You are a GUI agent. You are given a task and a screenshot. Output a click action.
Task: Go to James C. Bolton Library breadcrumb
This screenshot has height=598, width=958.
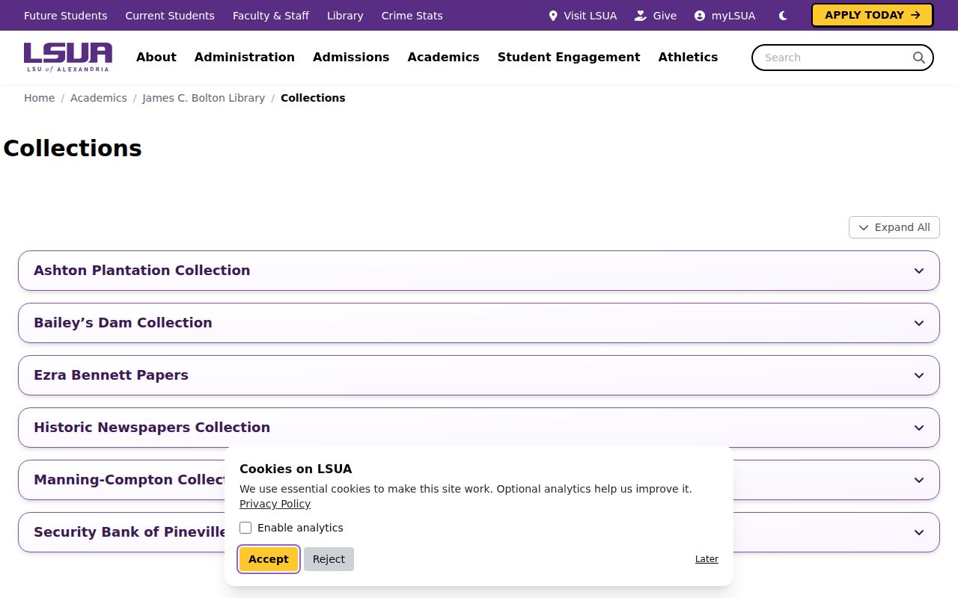204,98
